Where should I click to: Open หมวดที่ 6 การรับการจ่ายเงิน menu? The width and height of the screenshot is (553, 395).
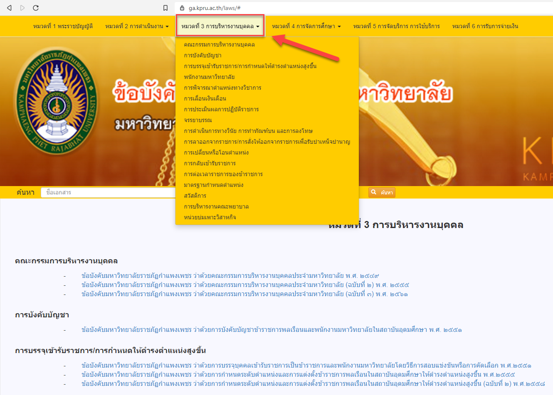point(485,26)
